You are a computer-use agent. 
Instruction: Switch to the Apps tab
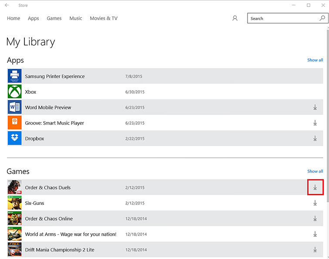[34, 18]
